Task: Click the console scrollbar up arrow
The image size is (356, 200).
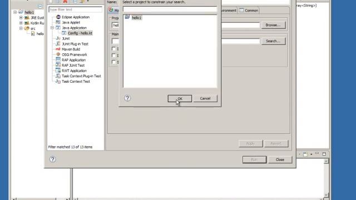Action: [326, 161]
